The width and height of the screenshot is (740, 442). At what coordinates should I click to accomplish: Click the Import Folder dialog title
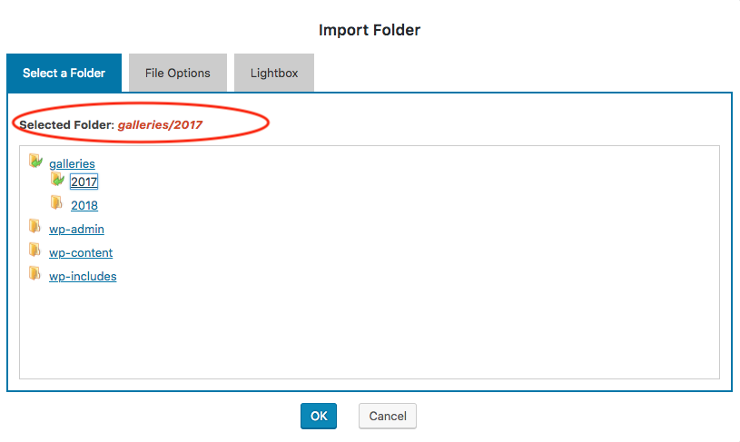coord(370,30)
